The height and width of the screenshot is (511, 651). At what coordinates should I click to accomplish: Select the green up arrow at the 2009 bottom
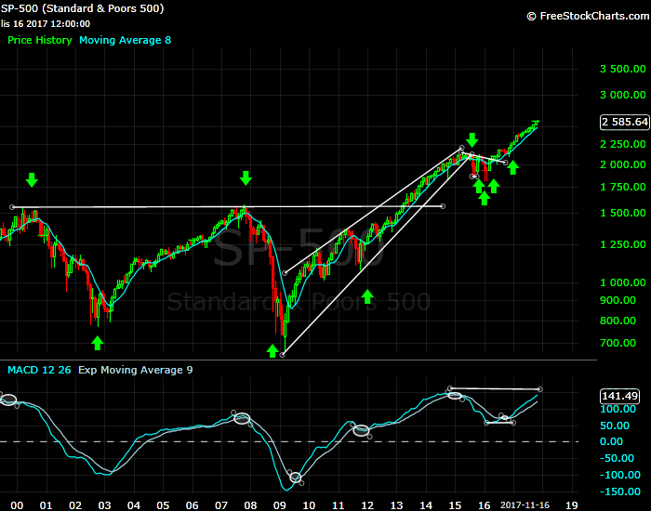(x=272, y=350)
